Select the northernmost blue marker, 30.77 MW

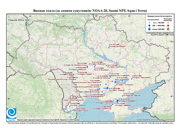click(x=109, y=48)
